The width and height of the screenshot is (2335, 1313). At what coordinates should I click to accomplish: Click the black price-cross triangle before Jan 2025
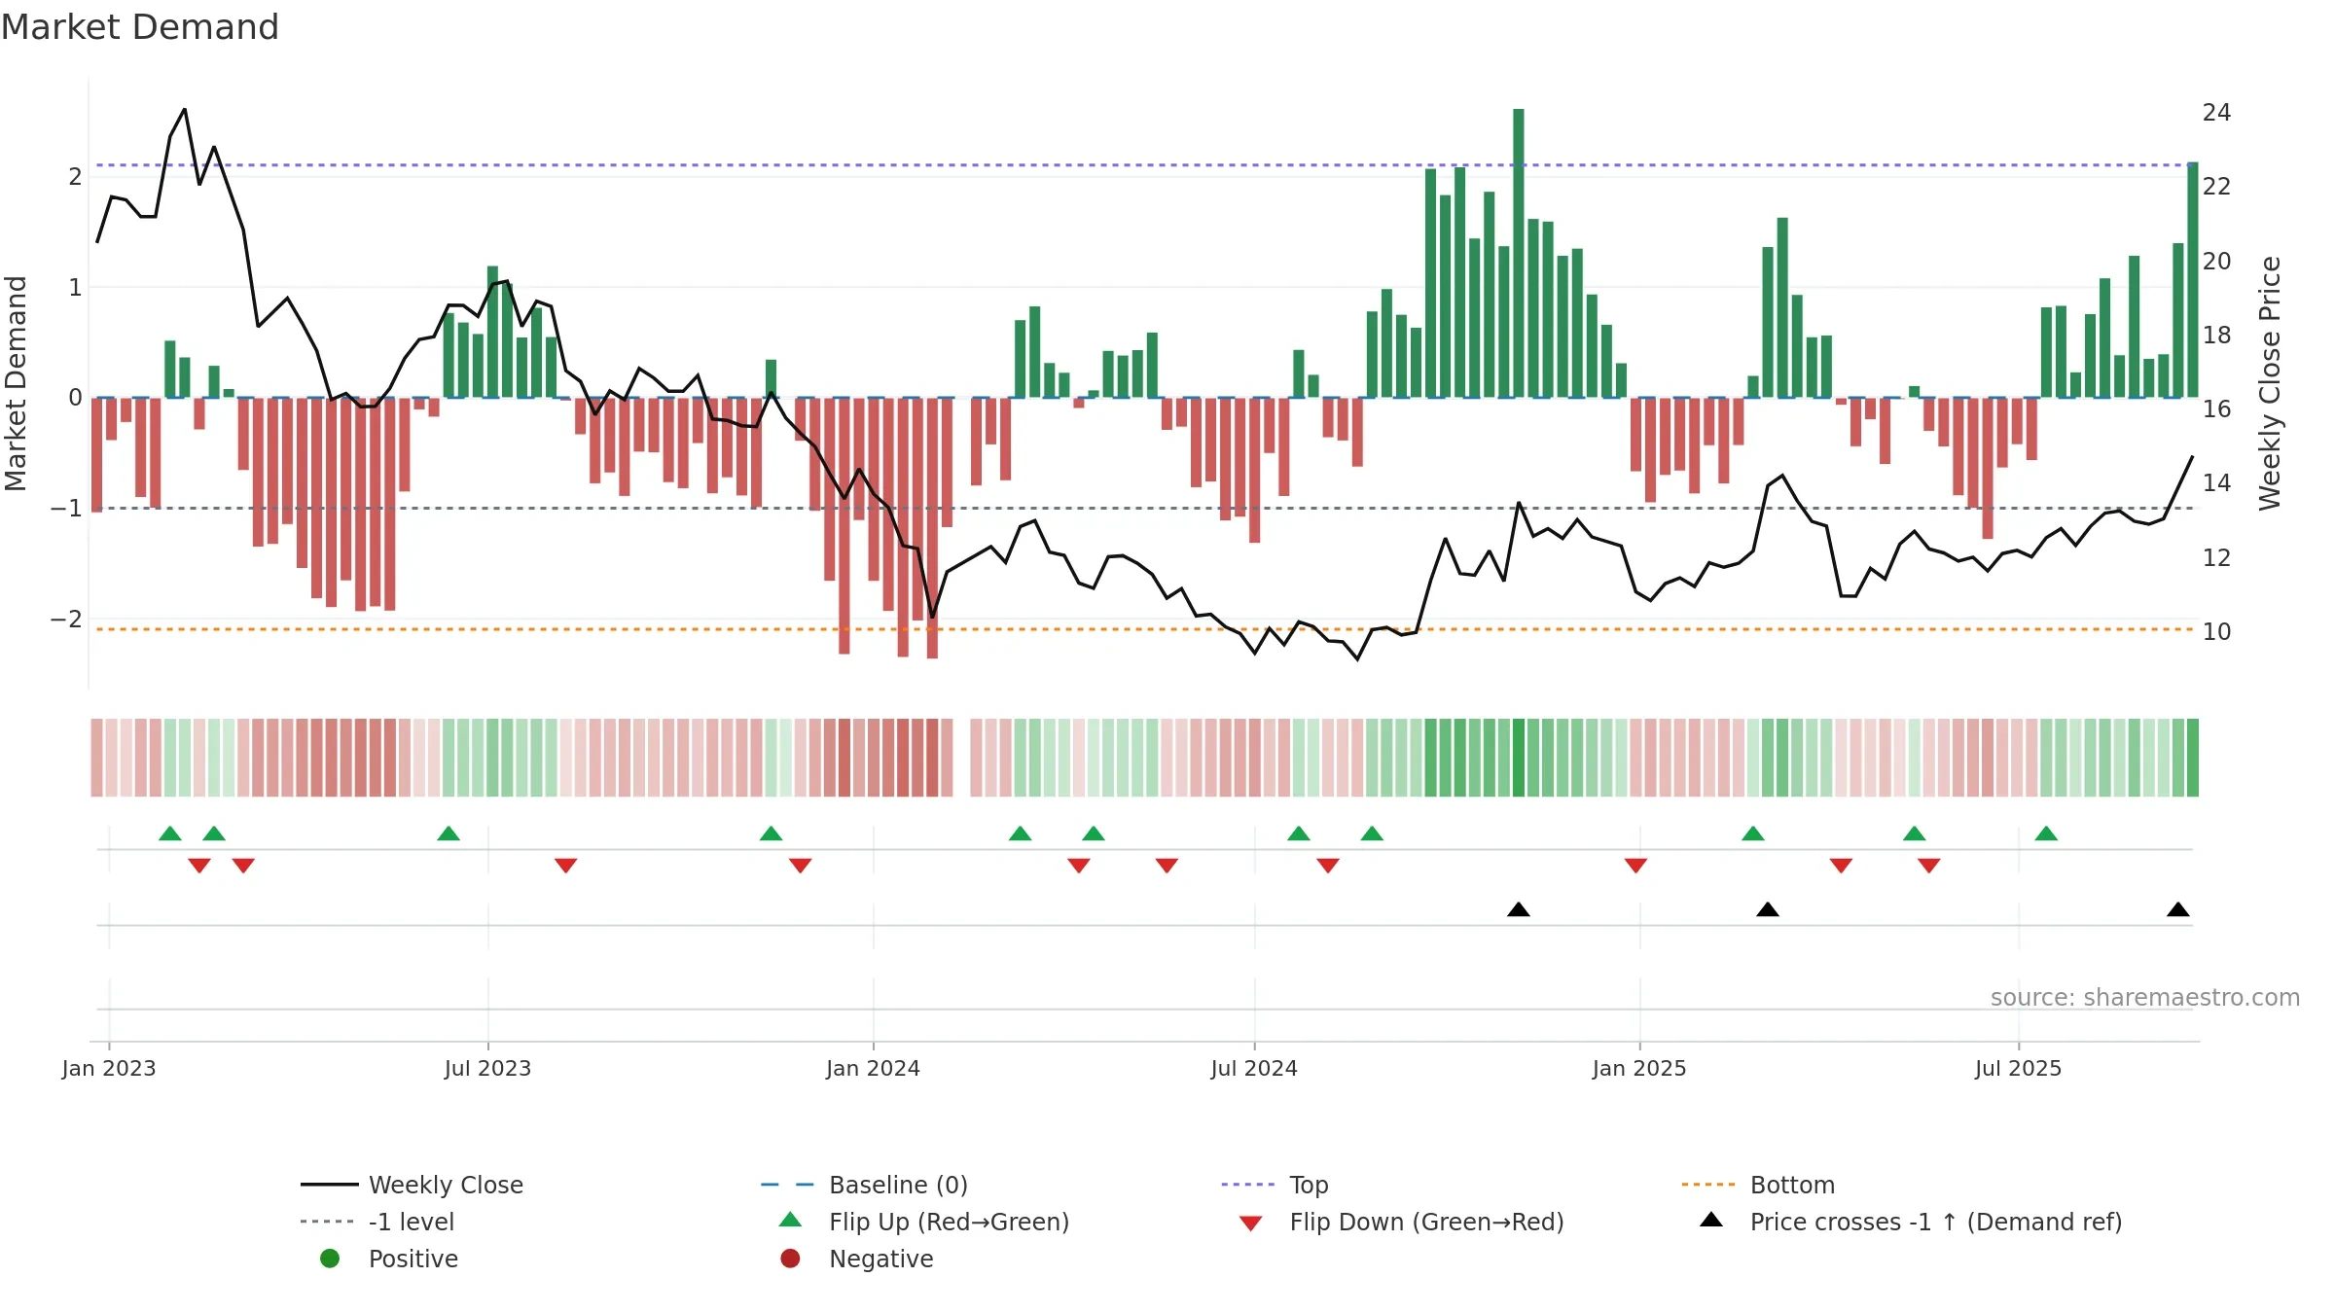[x=1519, y=909]
